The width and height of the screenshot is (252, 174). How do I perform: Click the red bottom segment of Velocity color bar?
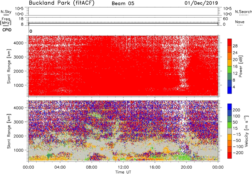click(x=230, y=155)
